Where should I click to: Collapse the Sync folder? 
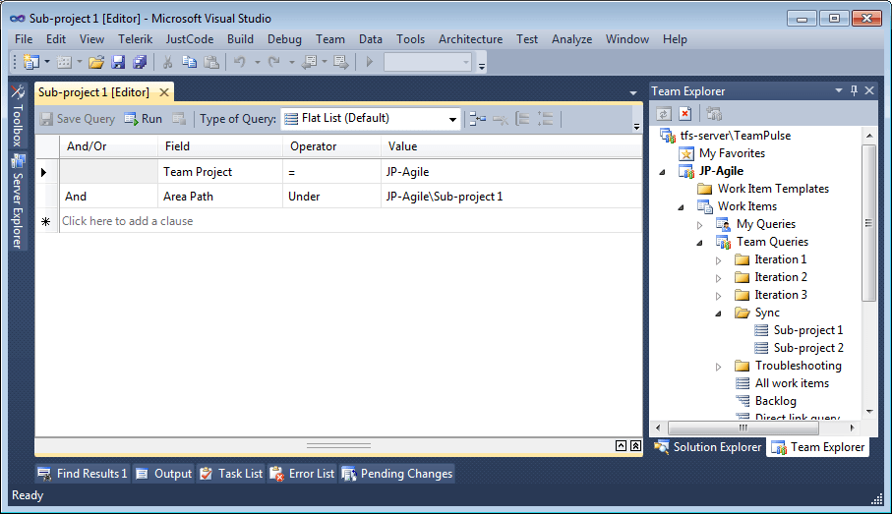[719, 314]
